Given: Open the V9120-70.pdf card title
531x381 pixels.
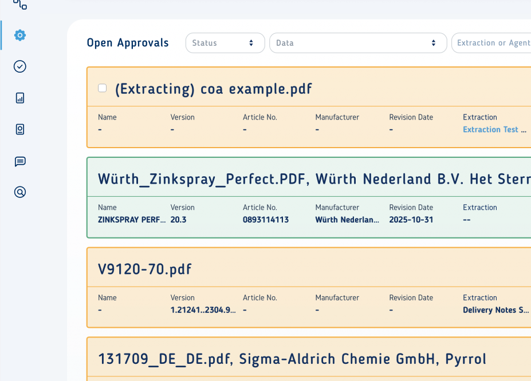Looking at the screenshot, I should 144,269.
